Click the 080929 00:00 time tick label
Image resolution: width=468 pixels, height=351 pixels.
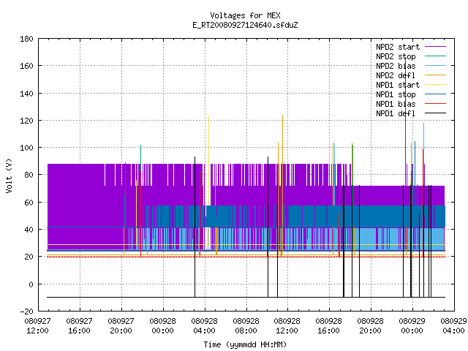(412, 326)
